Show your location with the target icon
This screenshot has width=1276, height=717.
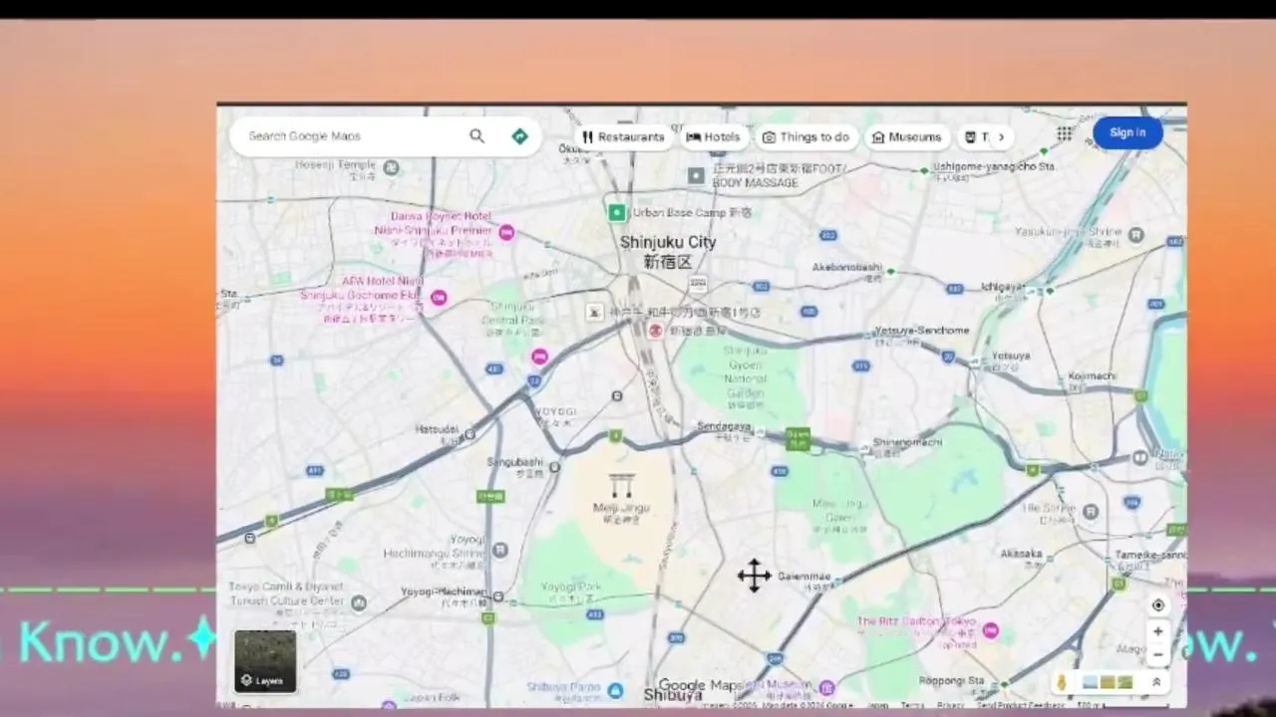point(1157,605)
